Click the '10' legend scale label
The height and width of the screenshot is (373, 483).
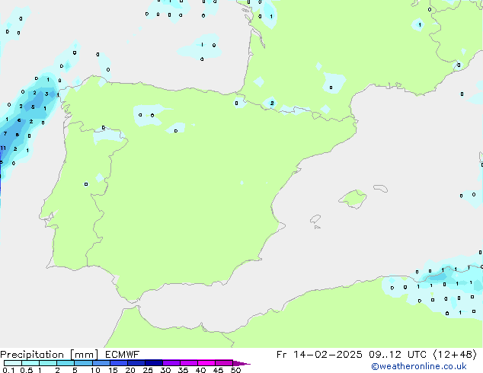coord(95,370)
